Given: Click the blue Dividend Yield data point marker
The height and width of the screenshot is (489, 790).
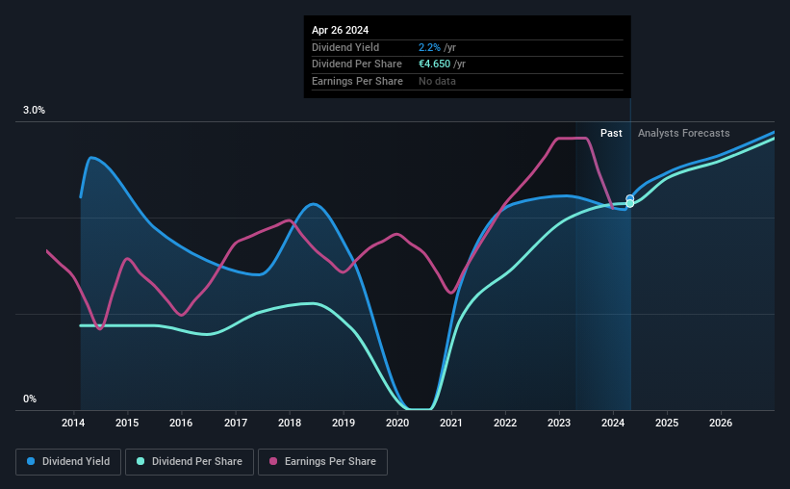Looking at the screenshot, I should 629,198.
